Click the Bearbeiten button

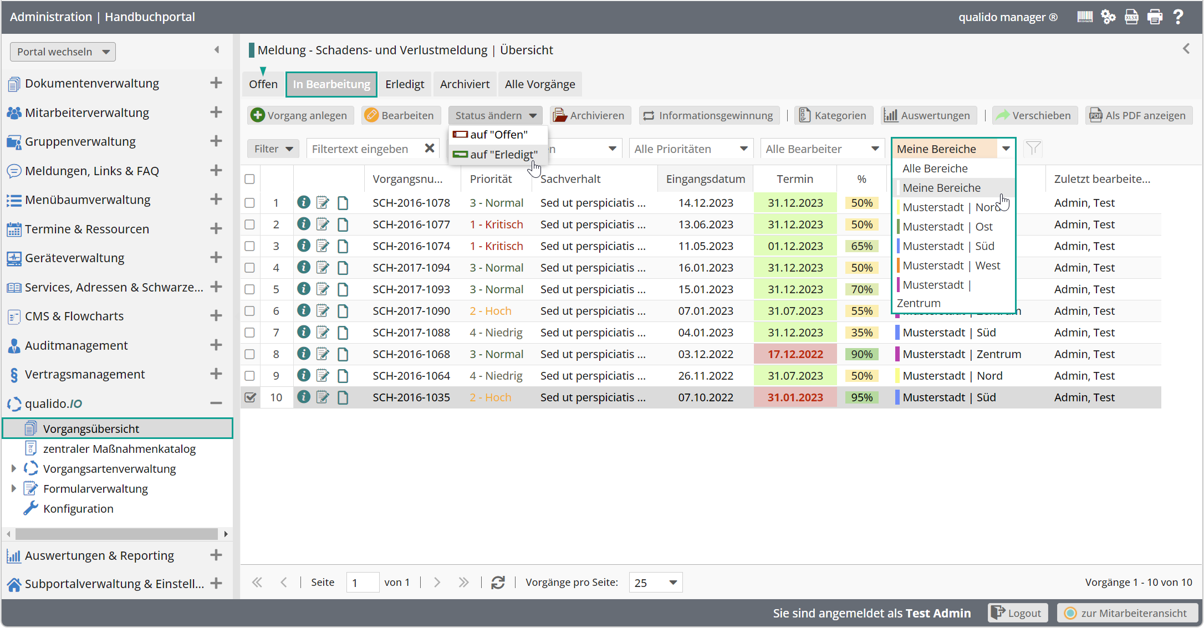pos(401,115)
